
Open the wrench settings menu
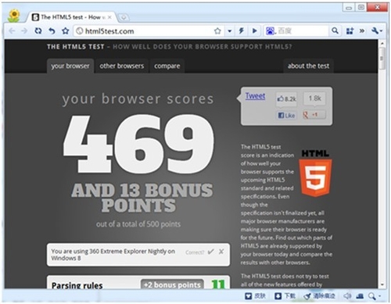[377, 31]
